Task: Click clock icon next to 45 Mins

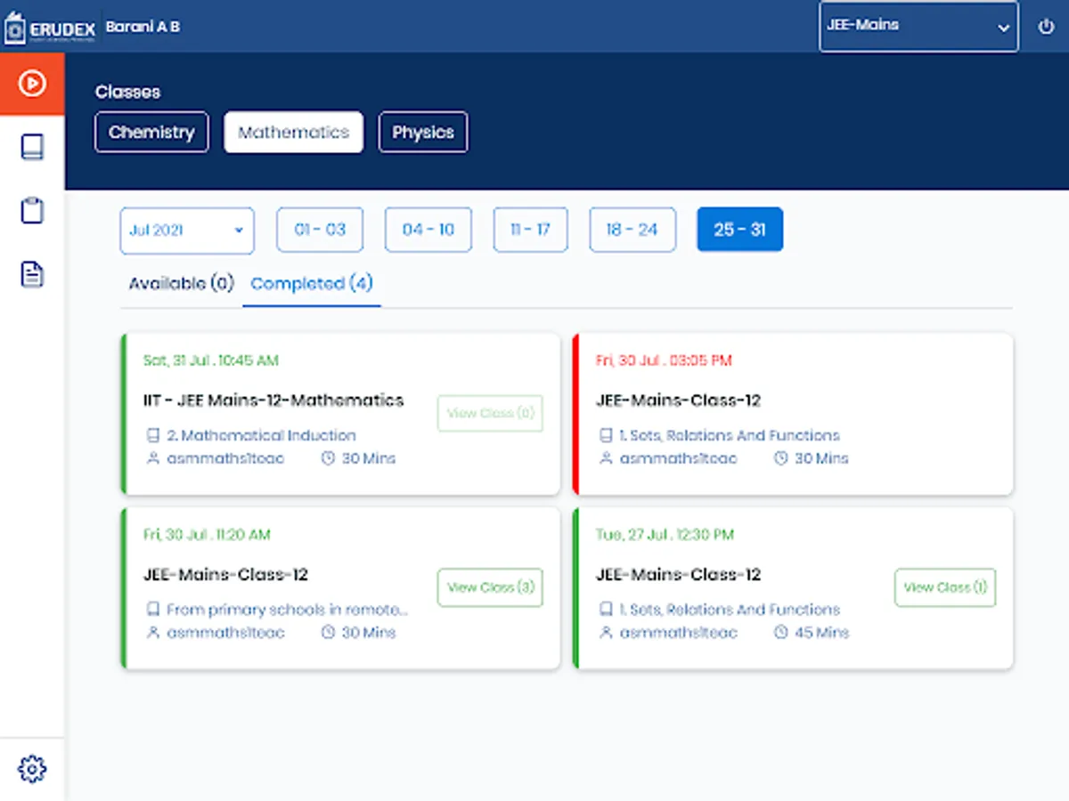Action: pyautogui.click(x=781, y=633)
